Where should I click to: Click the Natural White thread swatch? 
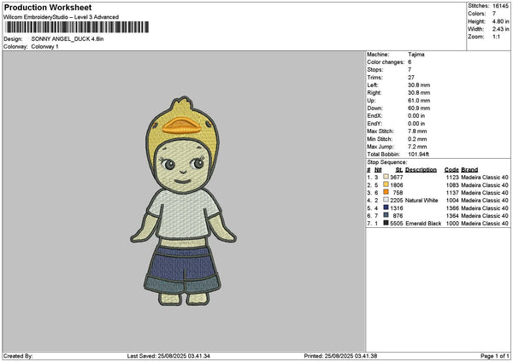coord(386,200)
